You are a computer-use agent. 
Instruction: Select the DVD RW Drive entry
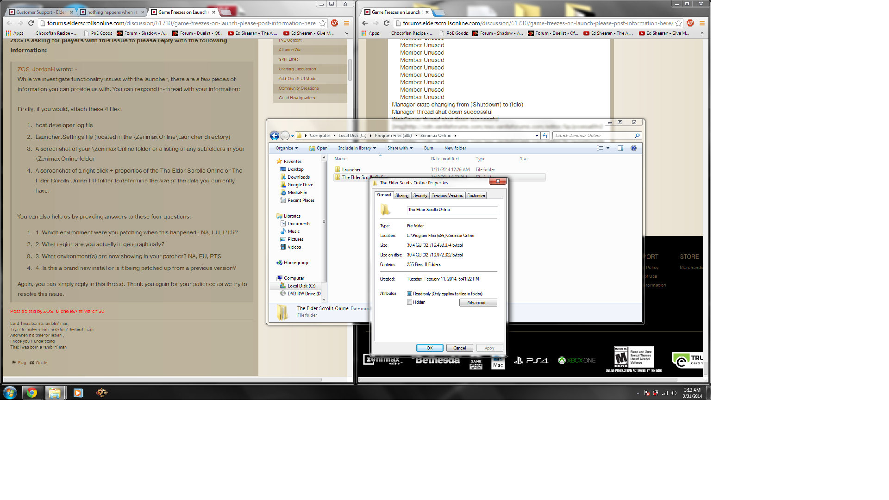301,294
